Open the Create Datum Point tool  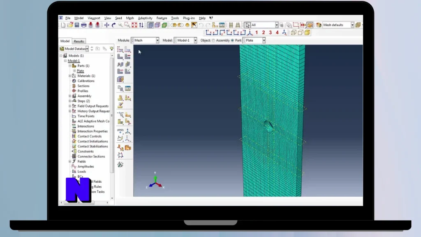pos(120,131)
